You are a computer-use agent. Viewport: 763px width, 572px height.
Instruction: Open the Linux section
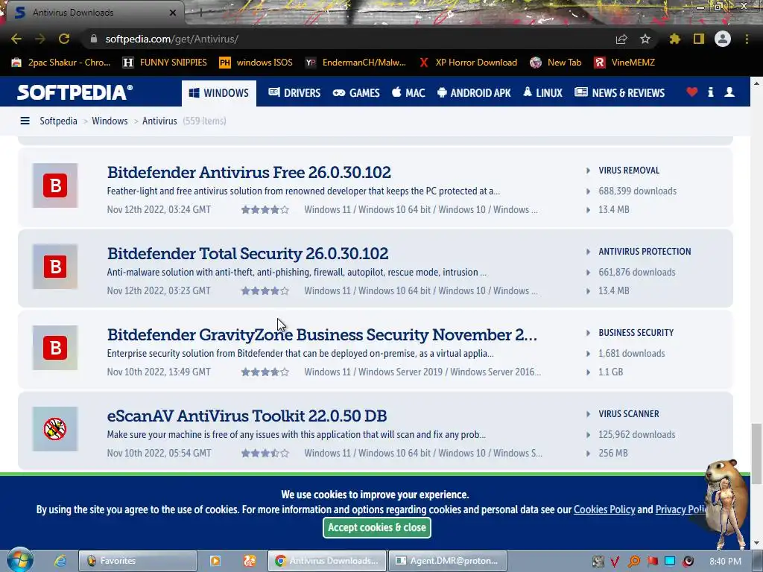(542, 93)
